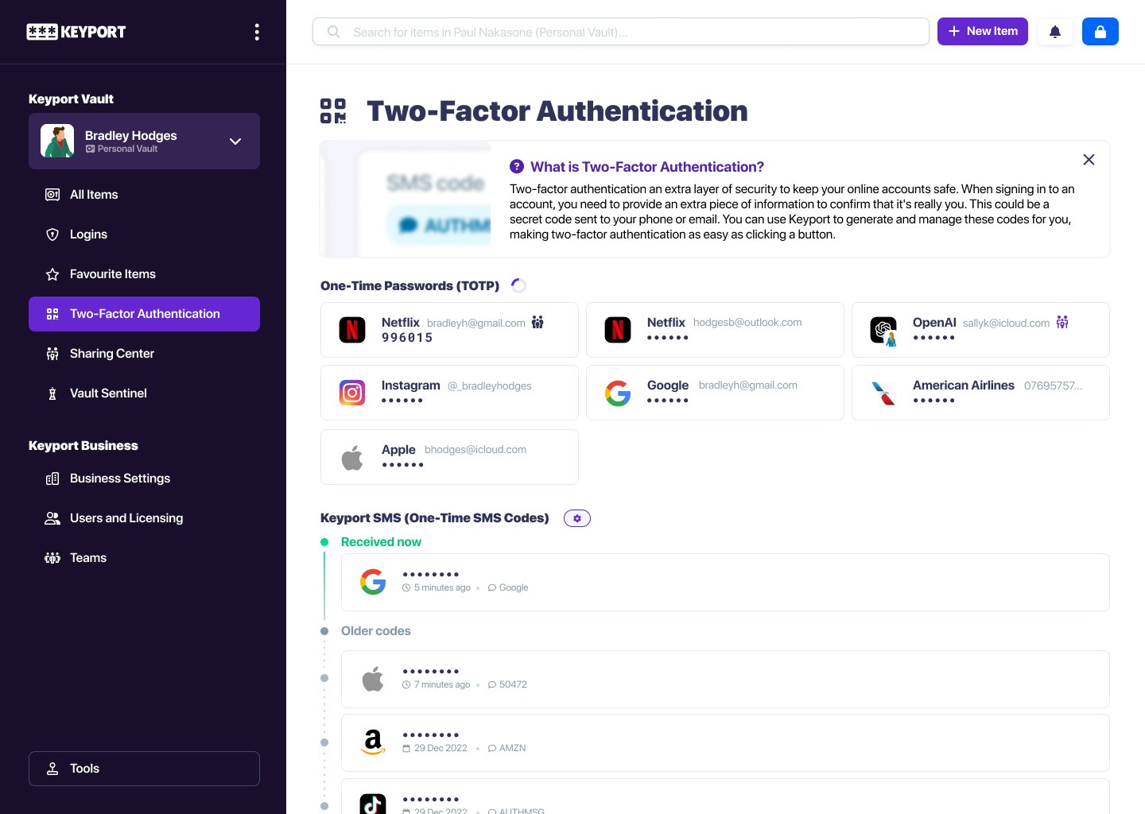Click the Amazon logo icon

[373, 742]
